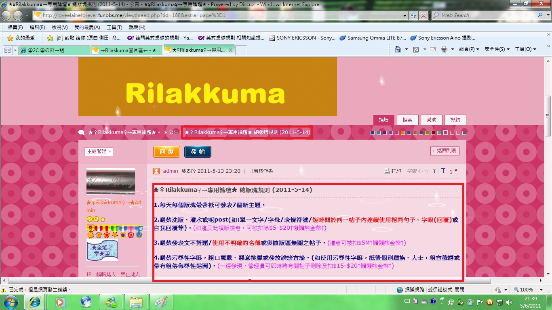Click the 幫助 help forum tab
This screenshot has width=552, height=310.
[431, 120]
